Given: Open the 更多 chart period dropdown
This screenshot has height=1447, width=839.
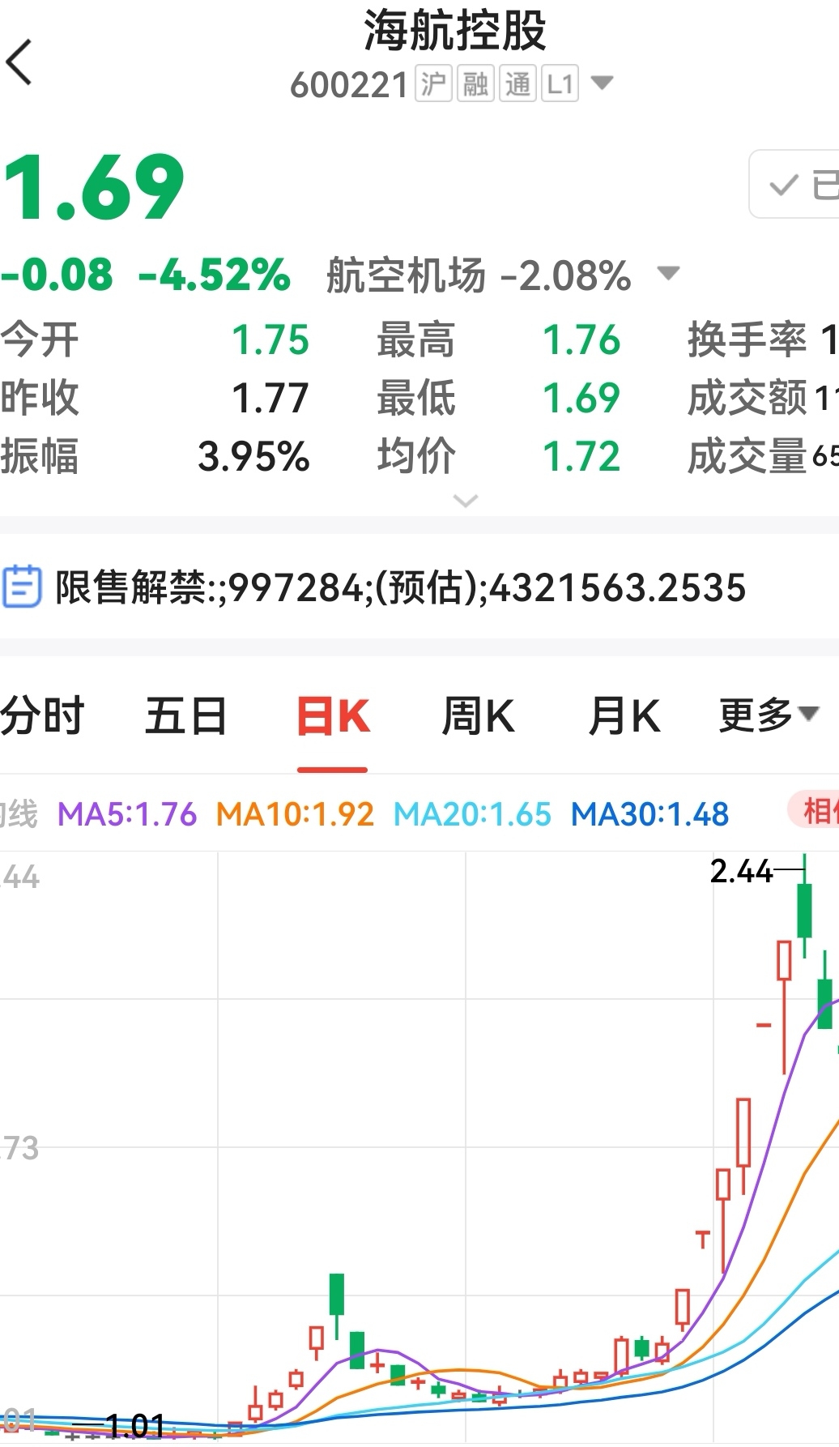Looking at the screenshot, I should pos(769,715).
